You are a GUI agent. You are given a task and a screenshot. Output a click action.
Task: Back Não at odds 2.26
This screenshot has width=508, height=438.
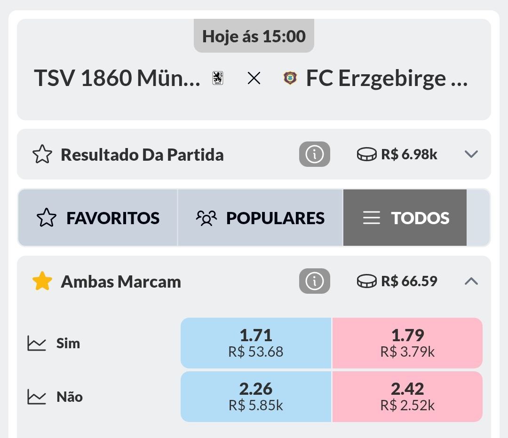[256, 397]
